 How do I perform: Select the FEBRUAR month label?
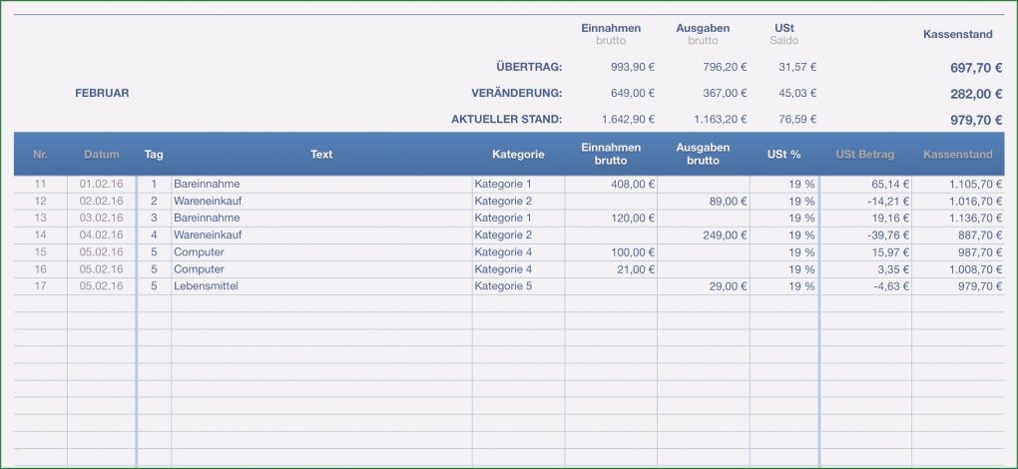(102, 93)
